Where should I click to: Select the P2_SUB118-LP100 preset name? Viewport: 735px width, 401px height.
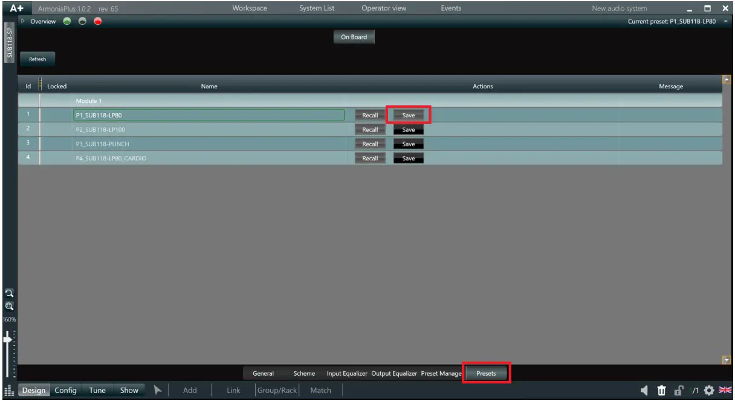coord(100,129)
